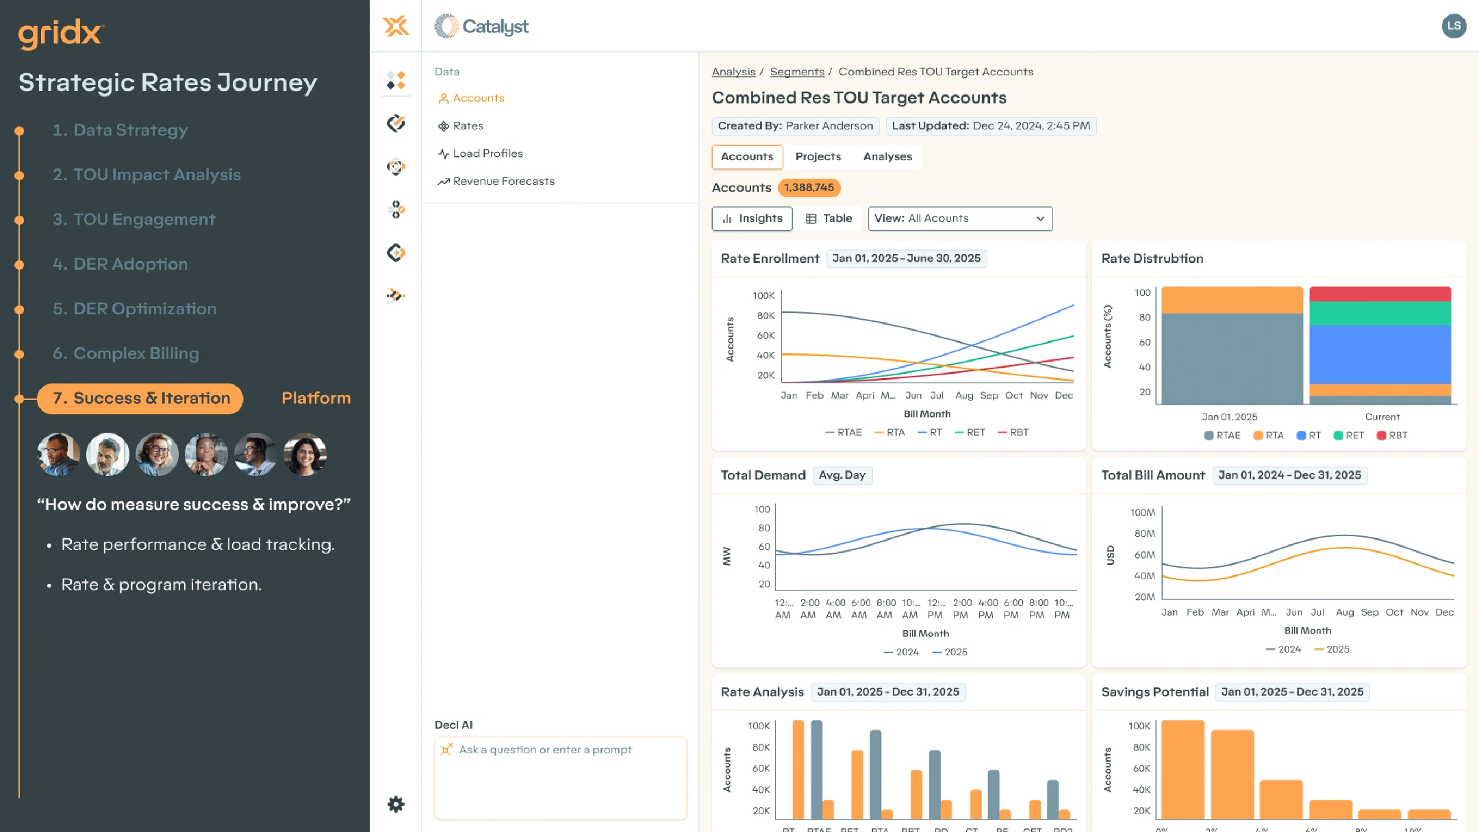This screenshot has height=832, width=1479.
Task: Open the circular target sidebar icon
Action: [x=396, y=166]
